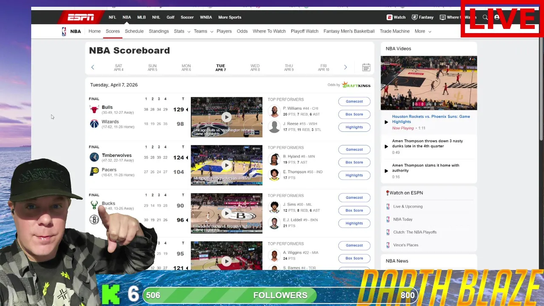
Task: Expand the Teams dropdown arrow
Action: coord(211,31)
